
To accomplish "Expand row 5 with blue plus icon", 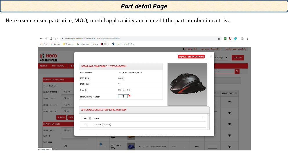I will coord(101,144).
